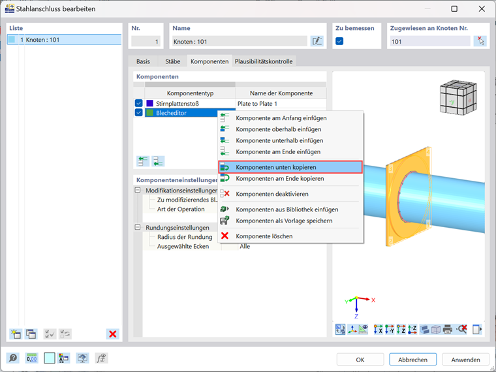Click the view mode switch icon in the preview toolbar
The height and width of the screenshot is (372, 496).
coord(341,330)
